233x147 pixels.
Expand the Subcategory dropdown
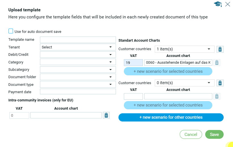click(78, 70)
